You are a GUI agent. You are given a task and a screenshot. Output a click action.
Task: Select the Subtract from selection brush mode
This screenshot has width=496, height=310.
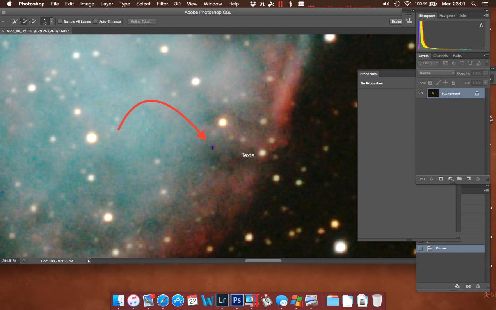click(x=32, y=21)
